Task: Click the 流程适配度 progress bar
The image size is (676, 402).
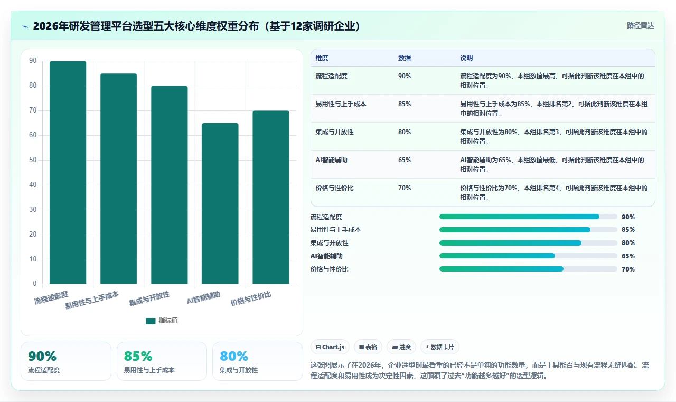Action: tap(528, 217)
